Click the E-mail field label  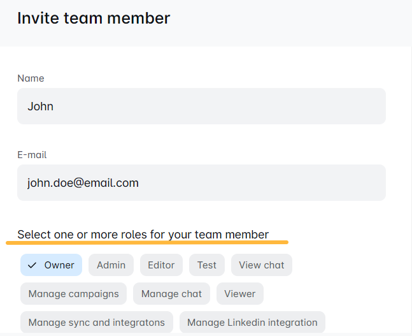pyautogui.click(x=32, y=155)
